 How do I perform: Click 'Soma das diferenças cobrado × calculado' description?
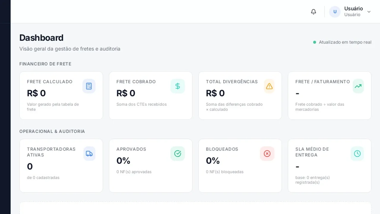[x=234, y=107]
